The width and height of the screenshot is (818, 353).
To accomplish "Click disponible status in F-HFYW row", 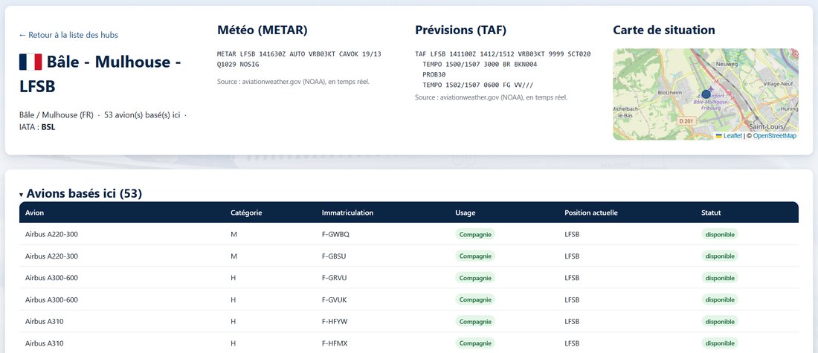I will click(x=720, y=322).
